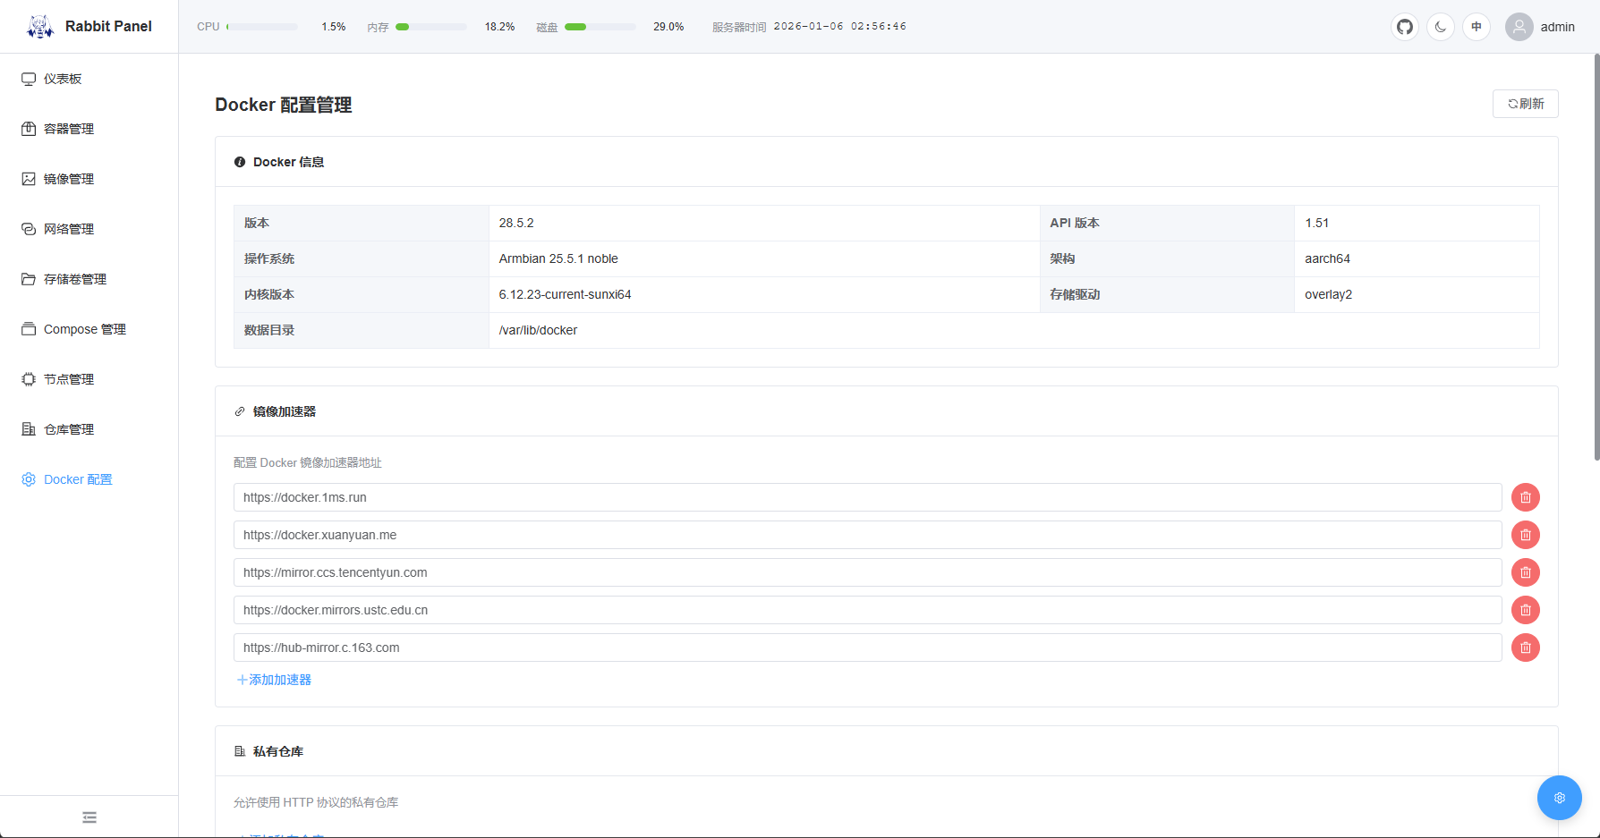Screen dimensions: 1600x838
Task: Select kernel value 6.12.23-current-sunxi64
Action: point(565,294)
